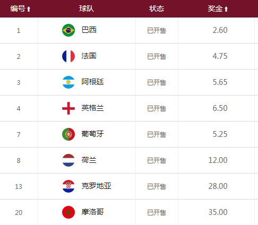Click the England flag icon
The image size is (258, 225).
(68, 108)
